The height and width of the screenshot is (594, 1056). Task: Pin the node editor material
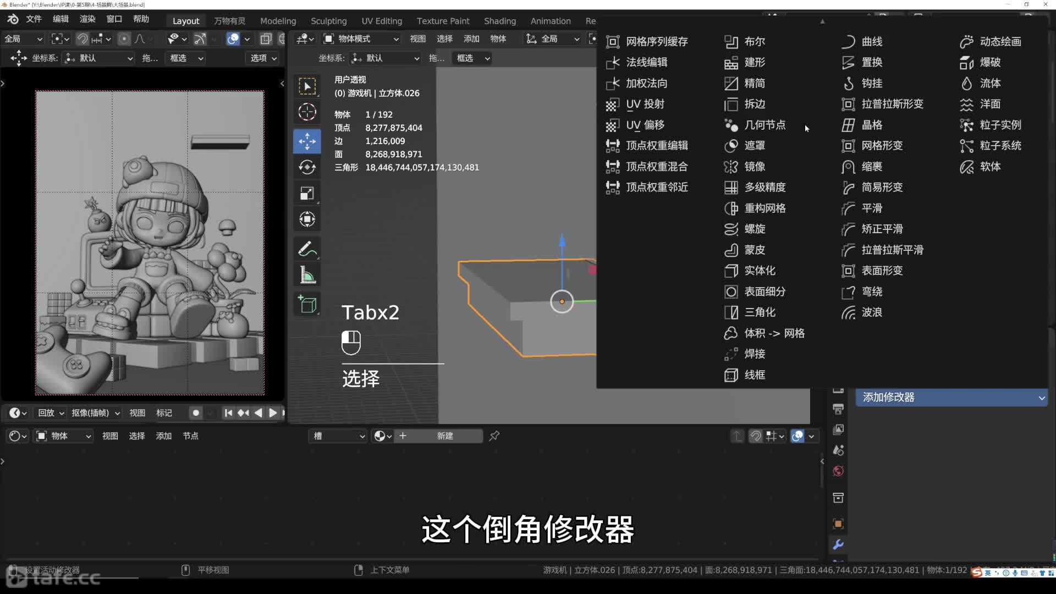pyautogui.click(x=494, y=436)
